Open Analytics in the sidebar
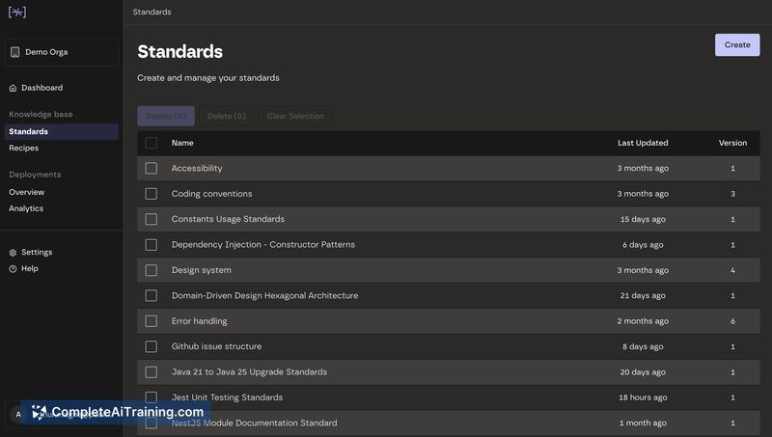The image size is (772, 437). click(x=26, y=208)
